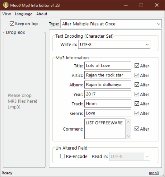Uncheck Alter beside the Comment box
This screenshot has height=177, width=165.
[137, 129]
